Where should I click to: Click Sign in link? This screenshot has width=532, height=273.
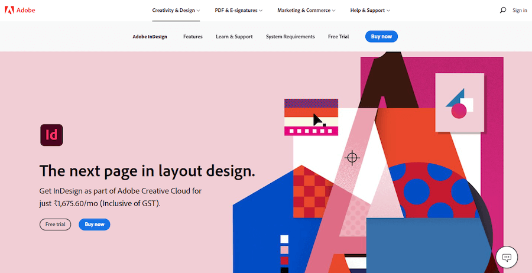[520, 10]
